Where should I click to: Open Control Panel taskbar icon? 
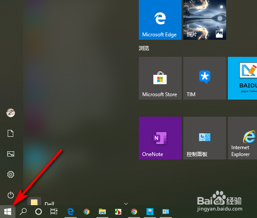point(166,212)
